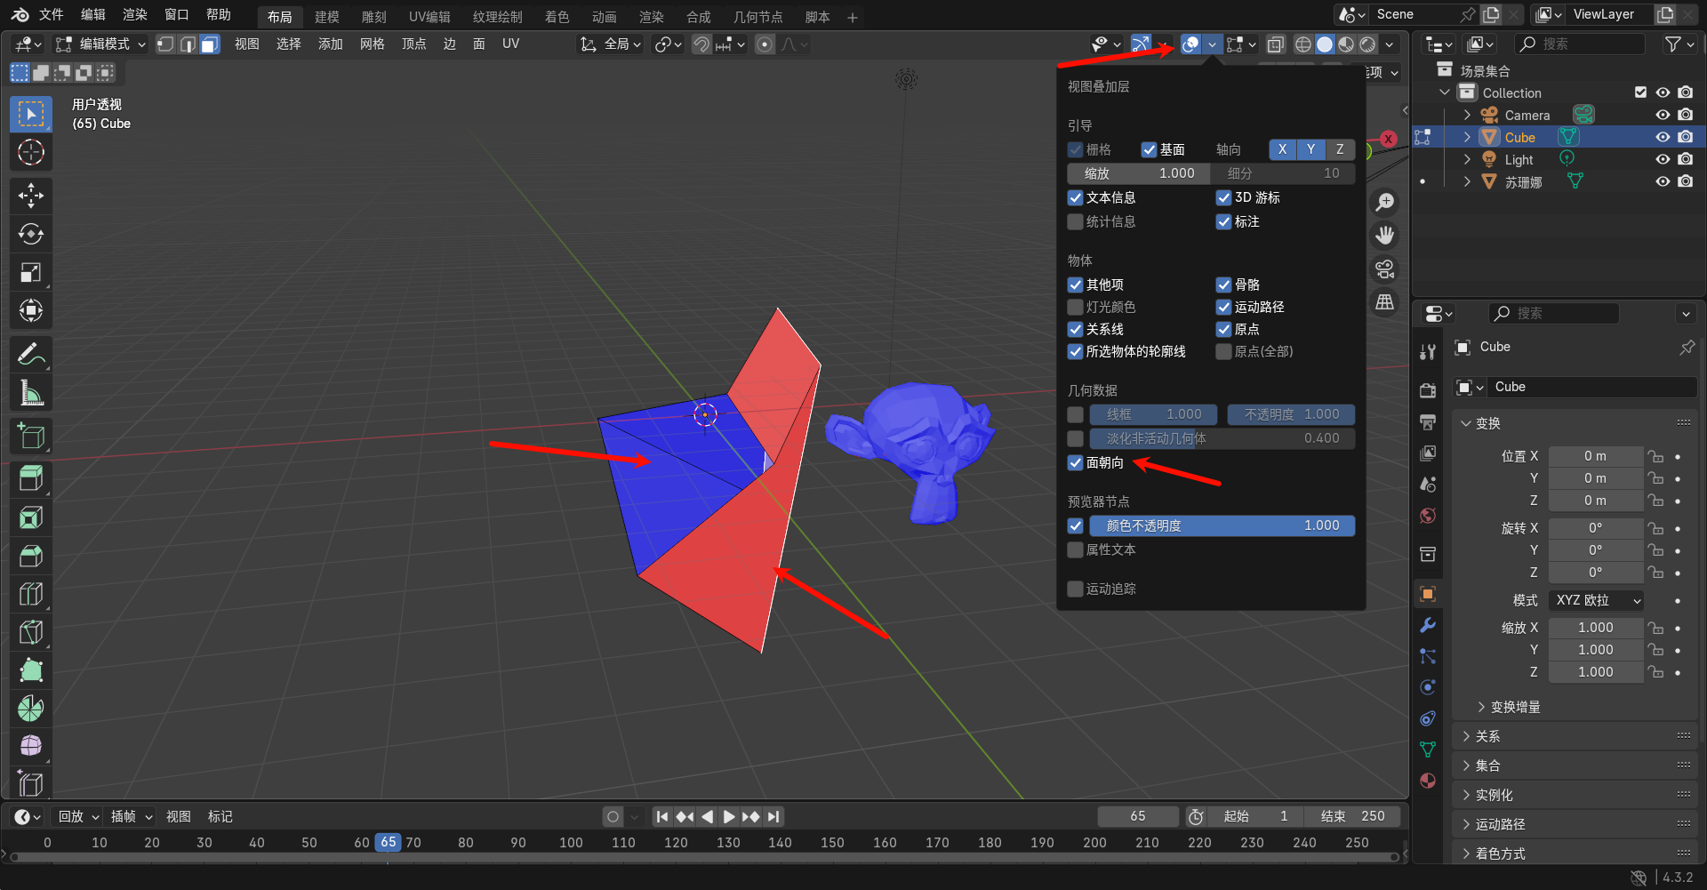Viewport: 1707px width, 890px height.
Task: Select the Rotate tool in the left toolbar
Action: tap(31, 234)
